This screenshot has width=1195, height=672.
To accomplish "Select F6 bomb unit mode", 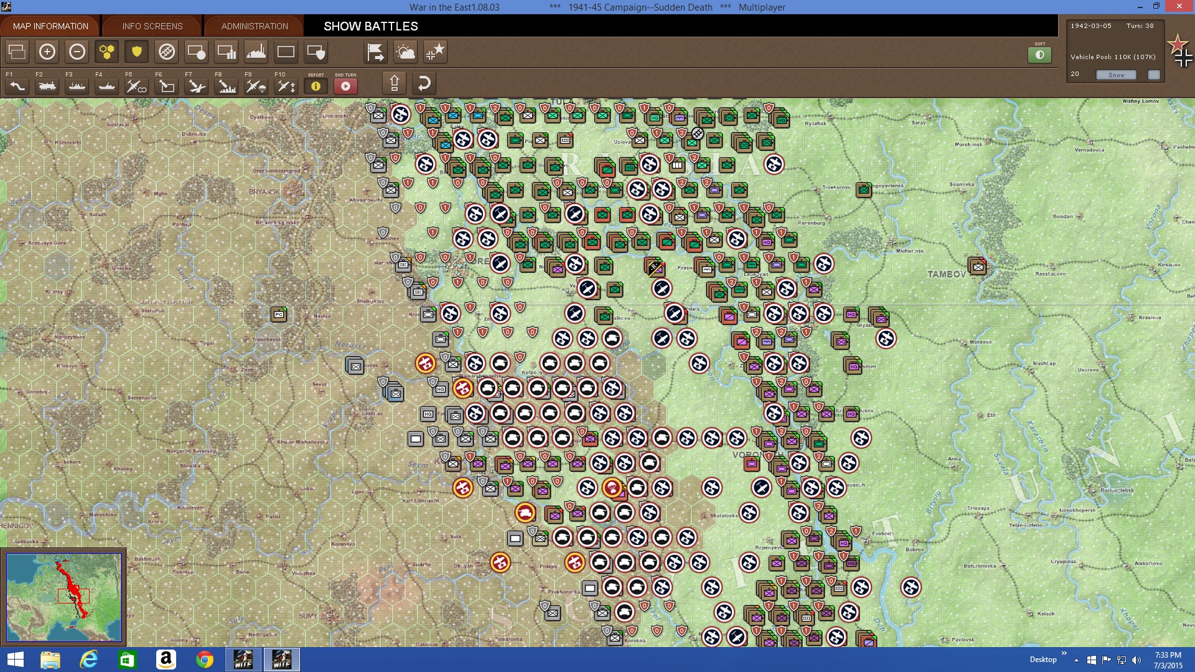I will (x=167, y=86).
